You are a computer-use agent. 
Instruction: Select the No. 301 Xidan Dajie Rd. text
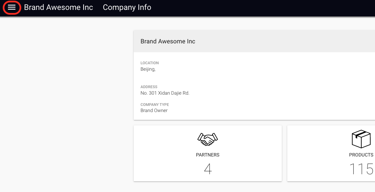click(165, 93)
